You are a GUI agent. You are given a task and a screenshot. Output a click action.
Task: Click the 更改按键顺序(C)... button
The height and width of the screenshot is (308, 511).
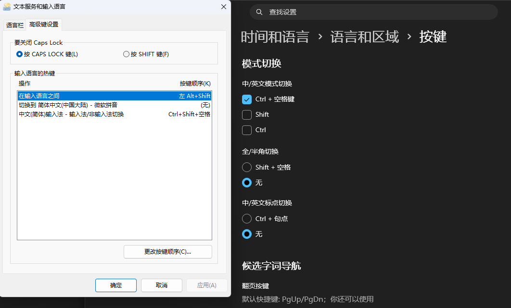(x=168, y=252)
